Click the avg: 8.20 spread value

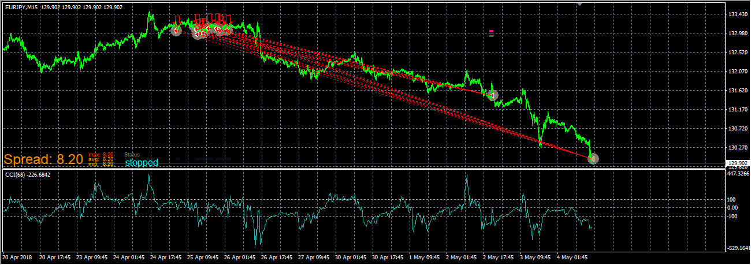101,159
